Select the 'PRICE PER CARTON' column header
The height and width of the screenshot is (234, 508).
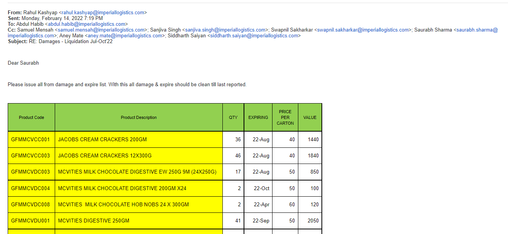point(285,117)
